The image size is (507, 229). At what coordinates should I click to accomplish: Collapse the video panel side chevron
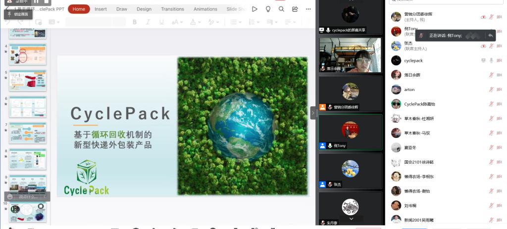point(313,113)
